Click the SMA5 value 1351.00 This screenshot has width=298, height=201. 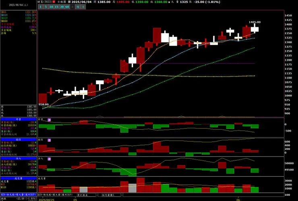point(30,12)
